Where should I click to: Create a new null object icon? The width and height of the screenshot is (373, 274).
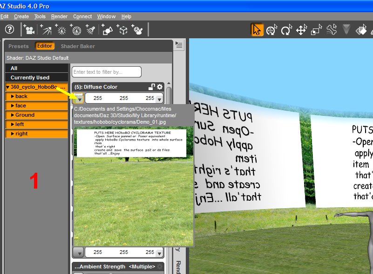click(122, 30)
